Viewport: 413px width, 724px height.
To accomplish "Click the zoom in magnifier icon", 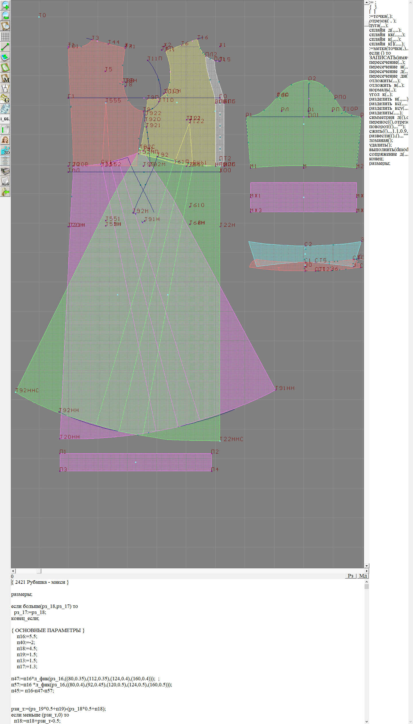I will coord(5,5).
